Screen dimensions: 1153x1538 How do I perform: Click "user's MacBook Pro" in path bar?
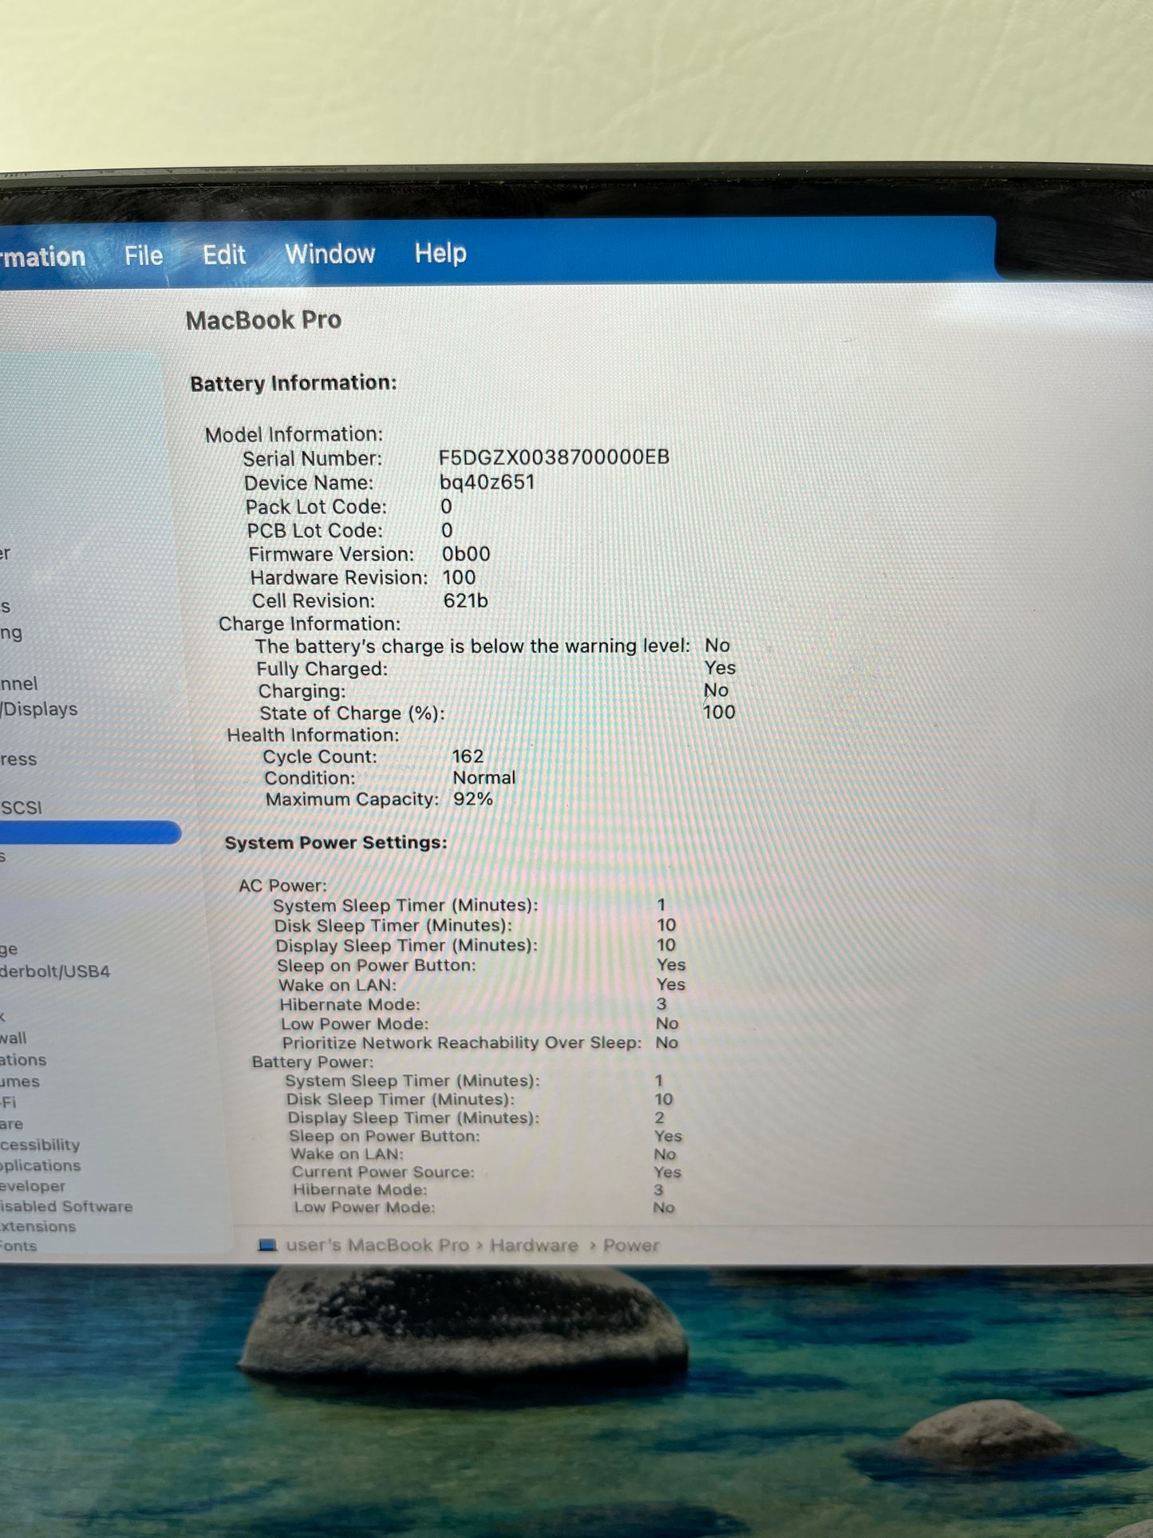377,1245
